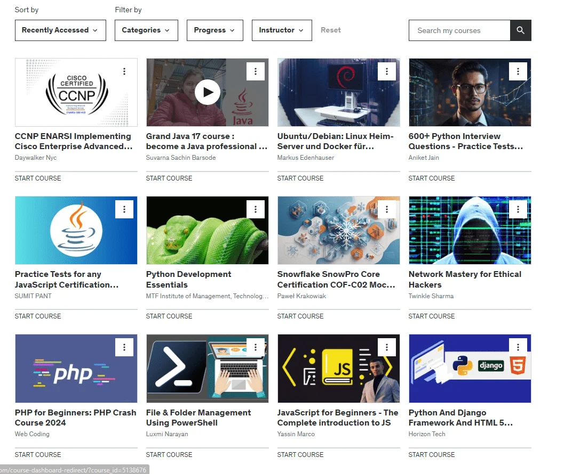Click title Grand Java 17 course
This screenshot has width=572, height=474.
(x=206, y=141)
